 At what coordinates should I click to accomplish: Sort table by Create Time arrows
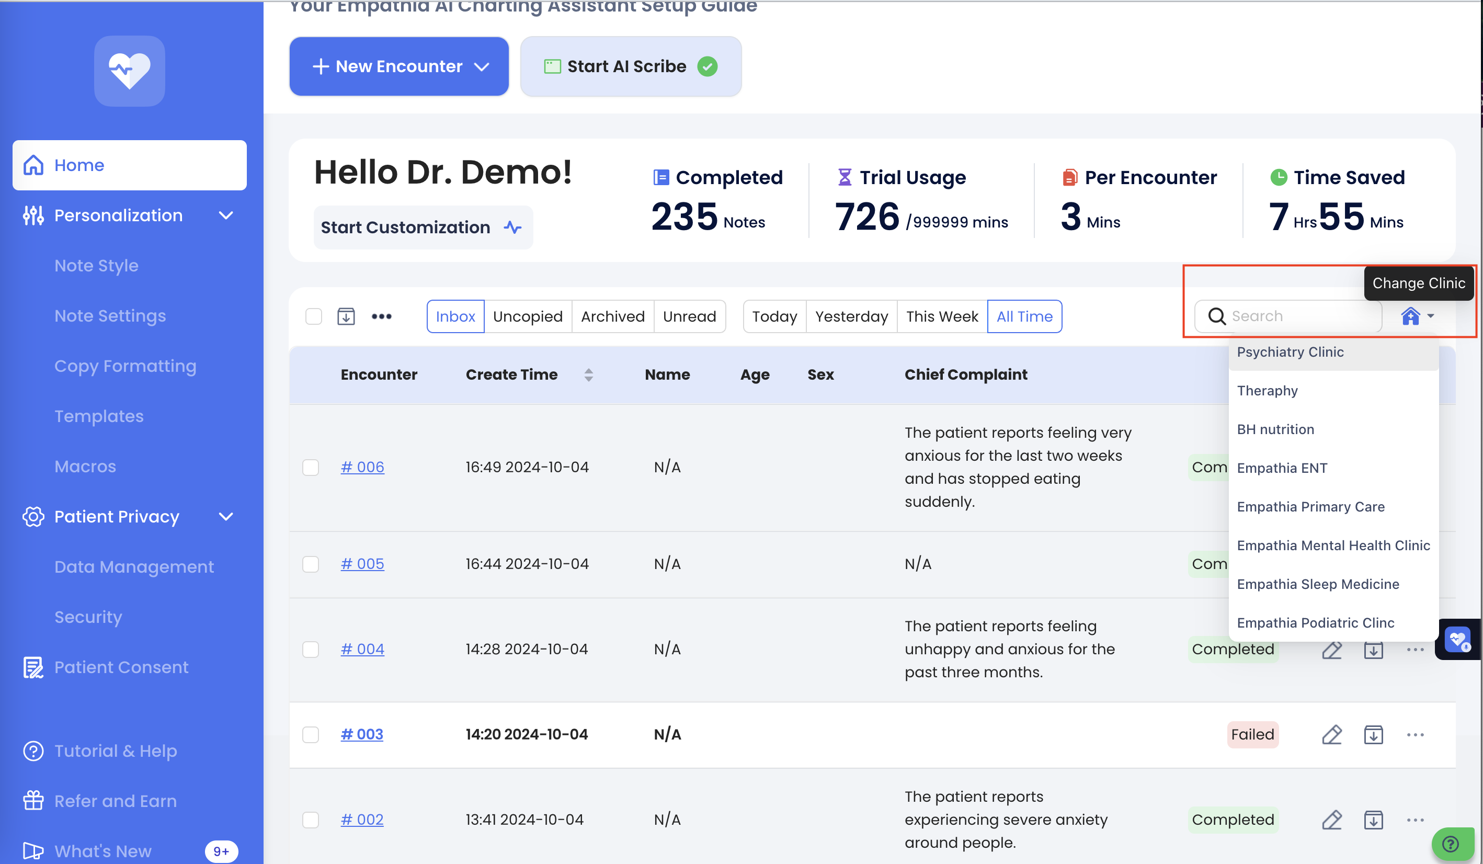tap(588, 375)
